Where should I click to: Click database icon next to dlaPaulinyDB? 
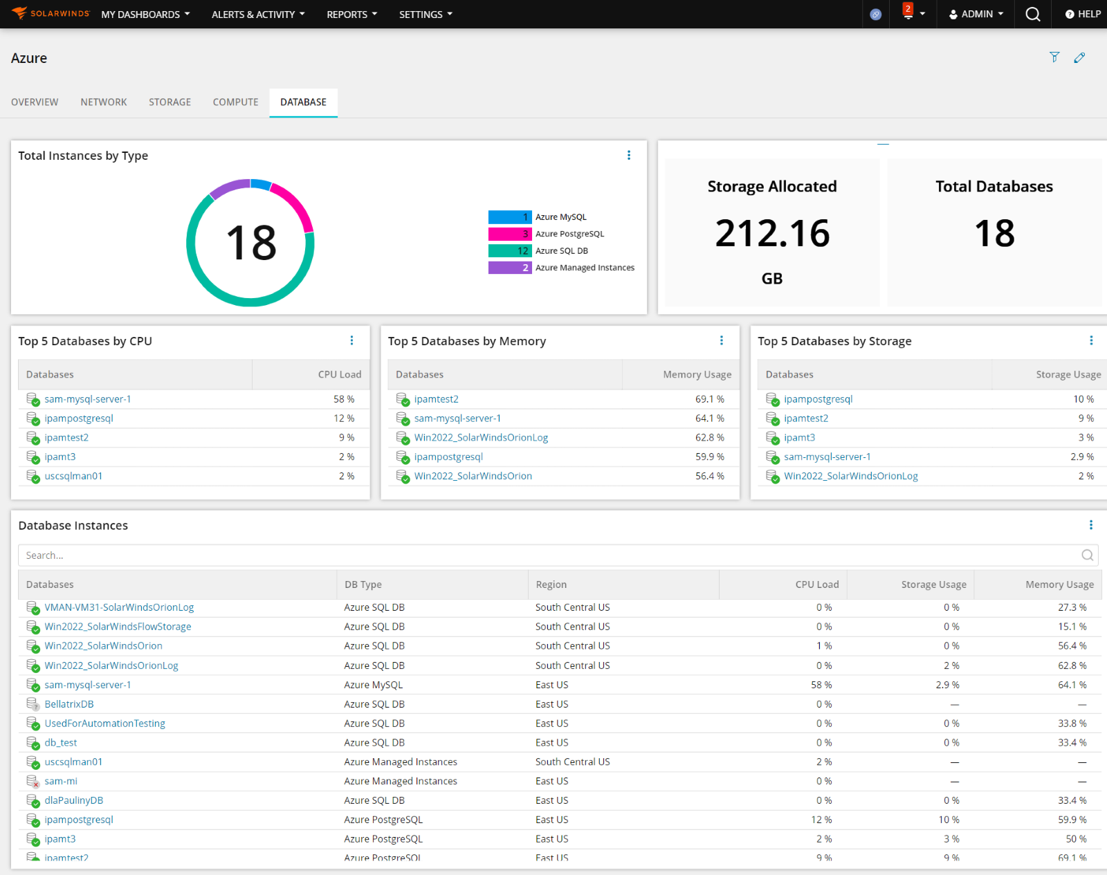pyautogui.click(x=33, y=800)
